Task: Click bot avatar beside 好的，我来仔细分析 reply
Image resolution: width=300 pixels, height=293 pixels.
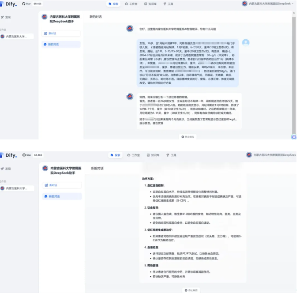Action: (130, 97)
